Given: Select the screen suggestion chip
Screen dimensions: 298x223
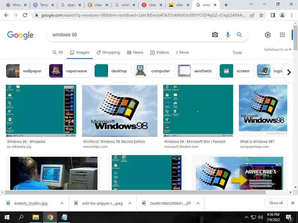Looking at the screenshot, I should 237,71.
